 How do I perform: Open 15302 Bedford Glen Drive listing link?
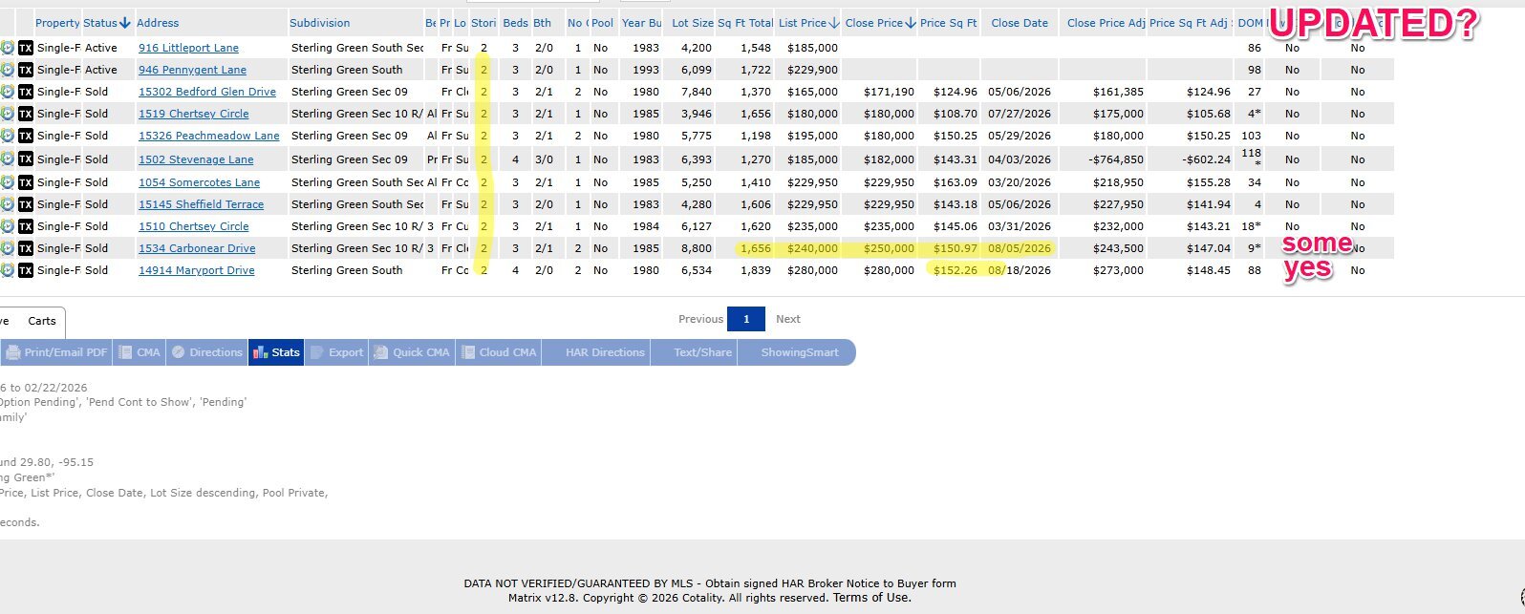[x=207, y=92]
